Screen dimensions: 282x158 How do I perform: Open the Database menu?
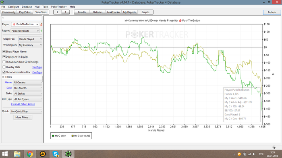[x=27, y=7]
